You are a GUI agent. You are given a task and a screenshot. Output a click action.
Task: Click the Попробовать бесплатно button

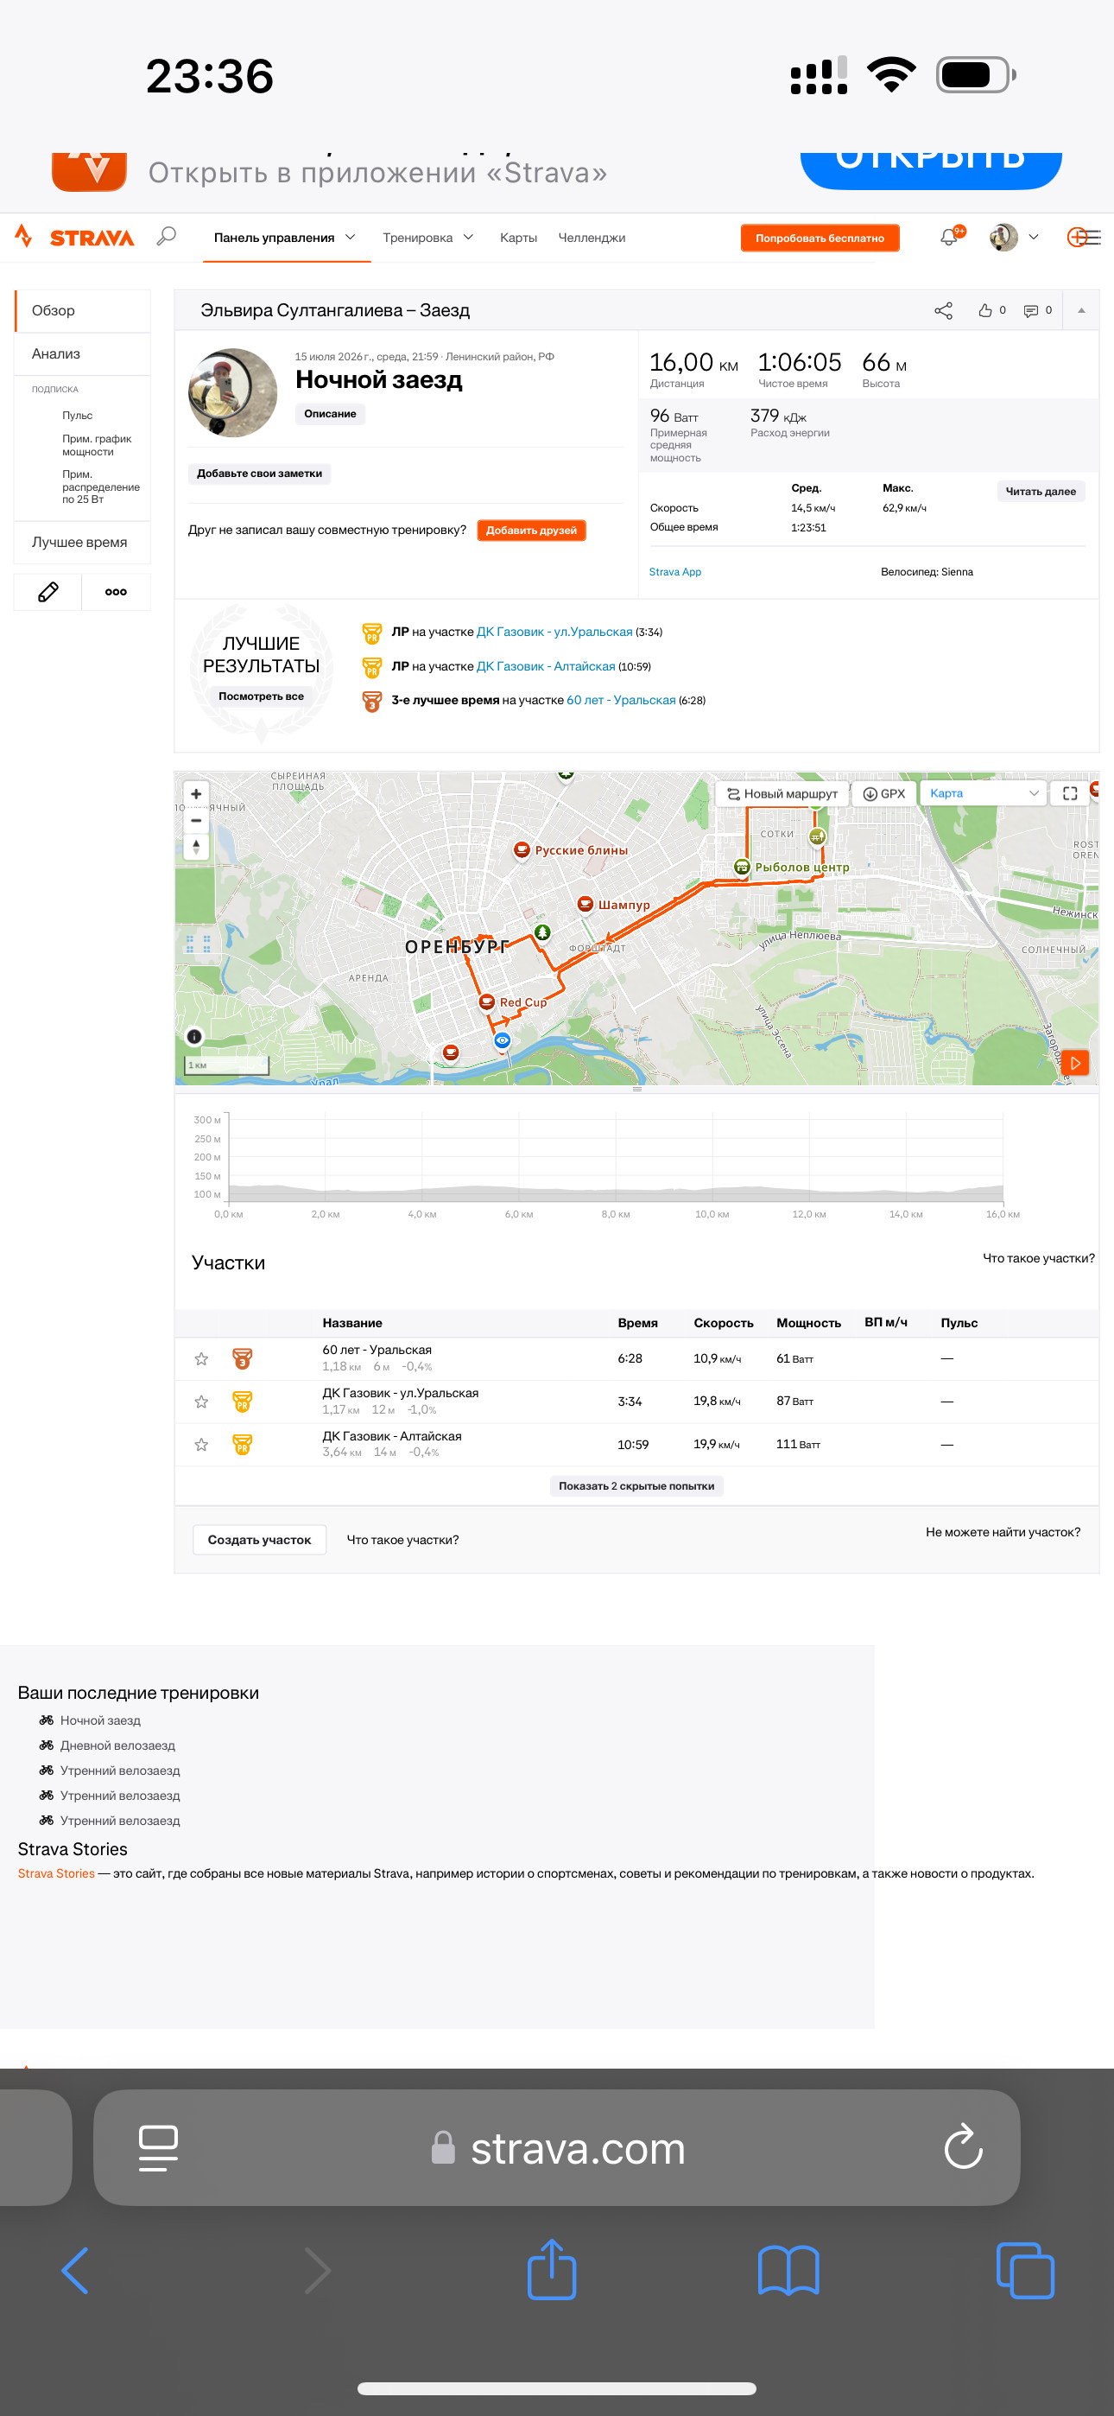pos(820,238)
